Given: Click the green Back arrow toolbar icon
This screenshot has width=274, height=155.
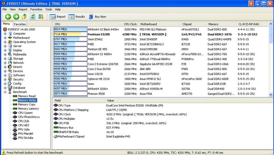Looking at the screenshot, I should [x=8, y=17].
